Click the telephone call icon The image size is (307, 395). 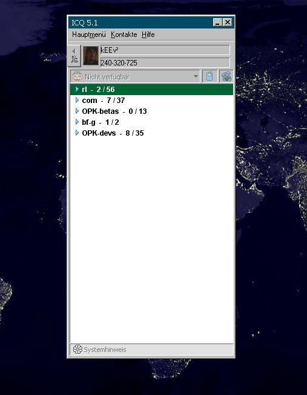click(226, 76)
